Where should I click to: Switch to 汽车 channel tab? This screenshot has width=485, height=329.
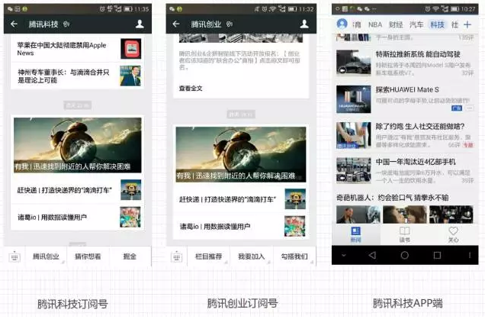(416, 24)
